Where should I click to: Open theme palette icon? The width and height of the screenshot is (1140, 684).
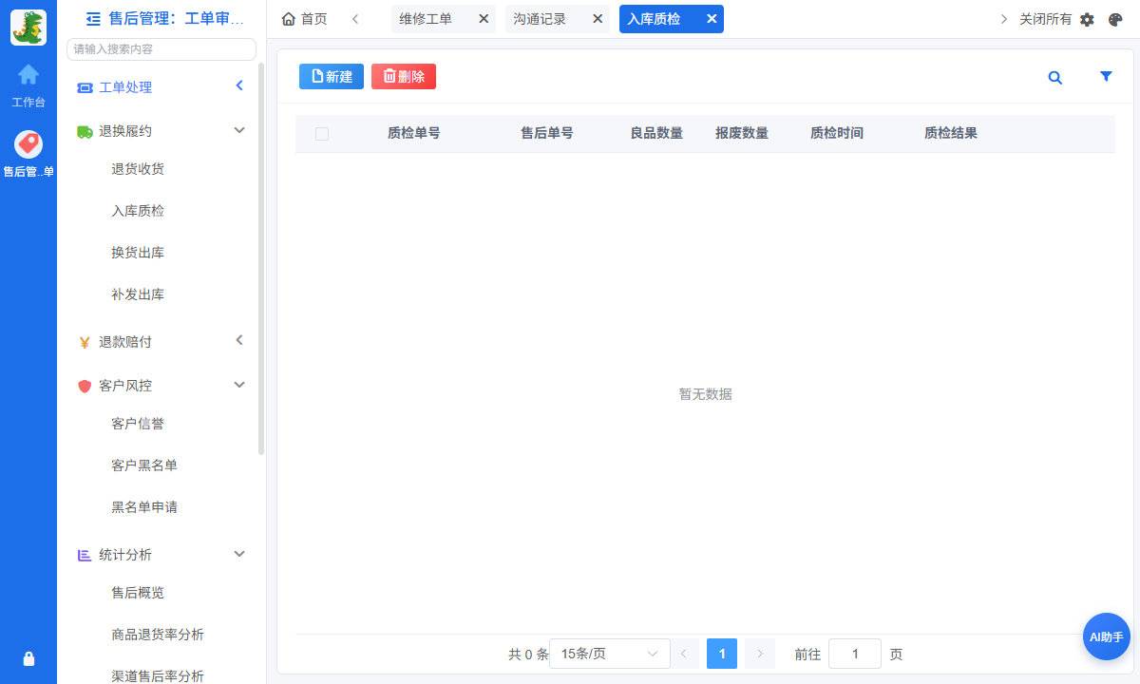tap(1115, 19)
